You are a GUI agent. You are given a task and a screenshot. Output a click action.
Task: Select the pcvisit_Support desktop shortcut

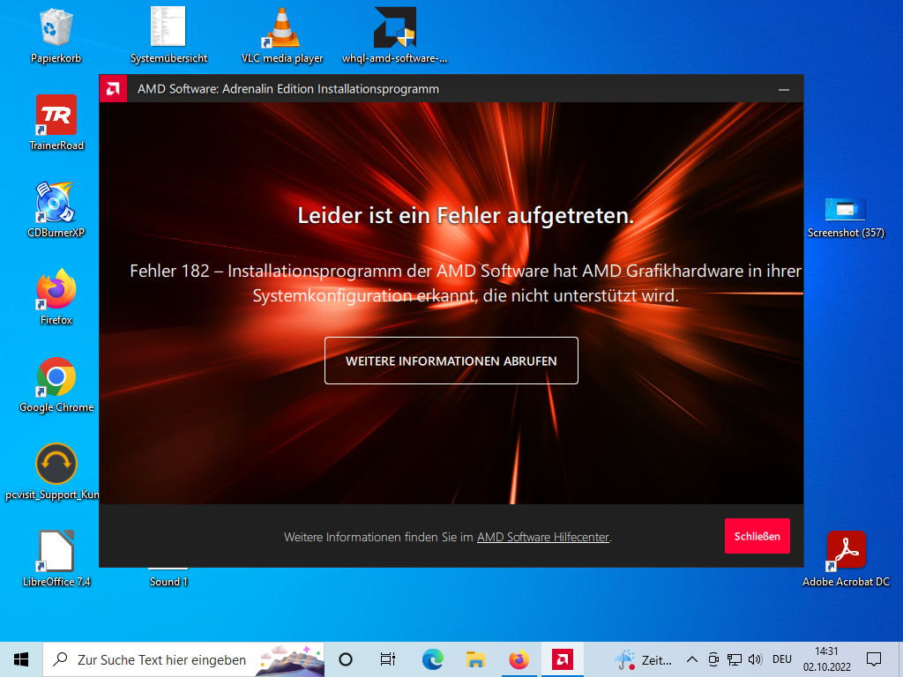(52, 472)
